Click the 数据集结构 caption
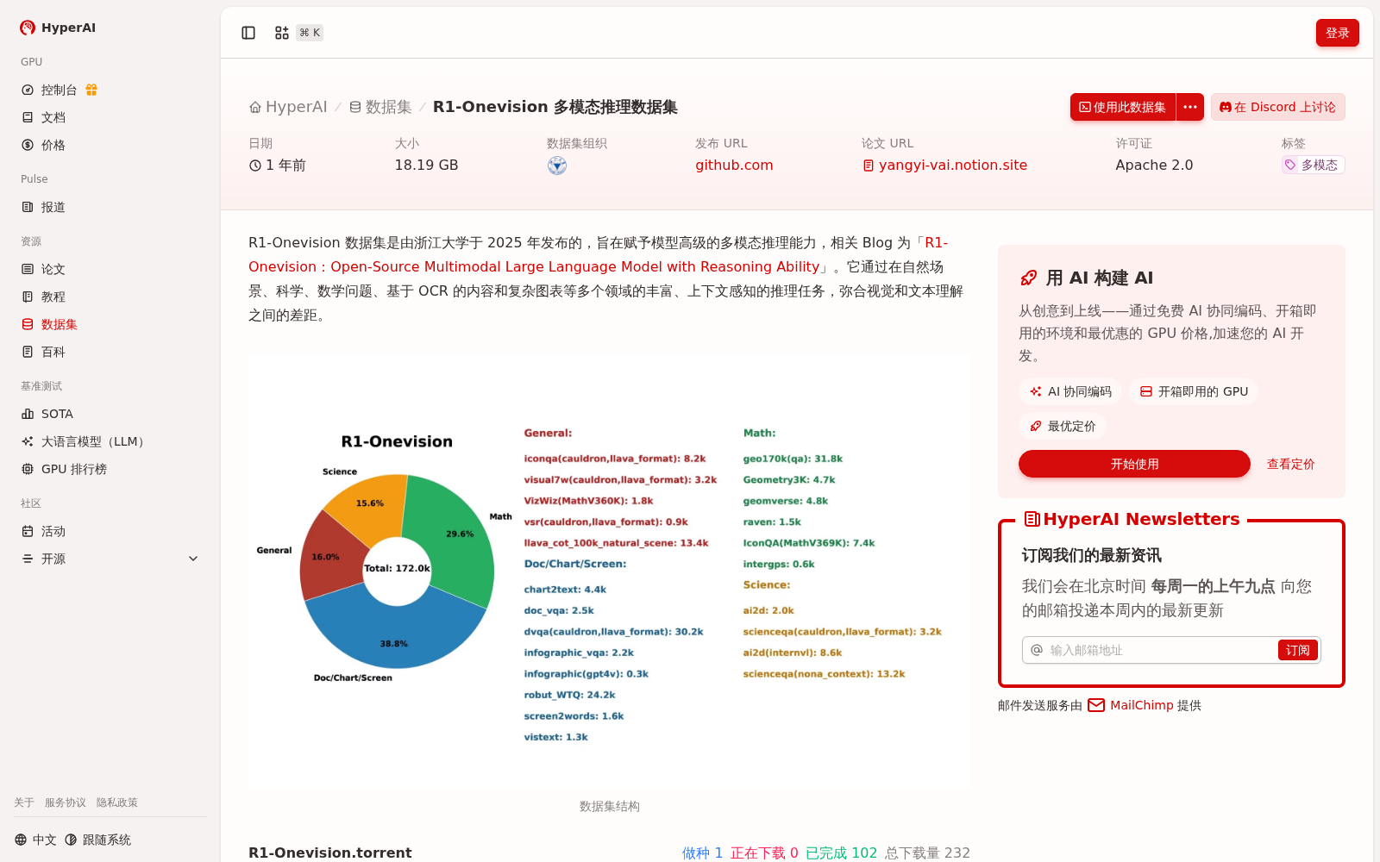This screenshot has width=1380, height=862. (610, 806)
